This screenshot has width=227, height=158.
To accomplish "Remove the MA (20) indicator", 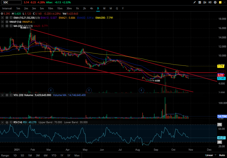I will (2, 26).
